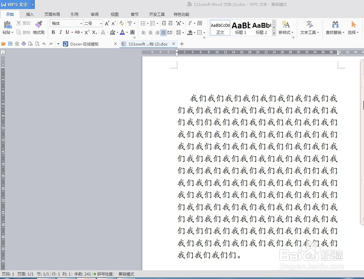Expand Paste options arrow

12,32
